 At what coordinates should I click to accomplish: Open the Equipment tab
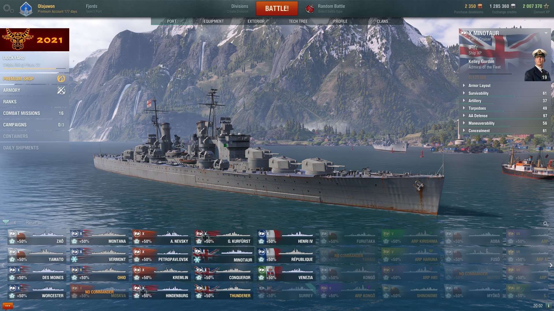coord(214,21)
